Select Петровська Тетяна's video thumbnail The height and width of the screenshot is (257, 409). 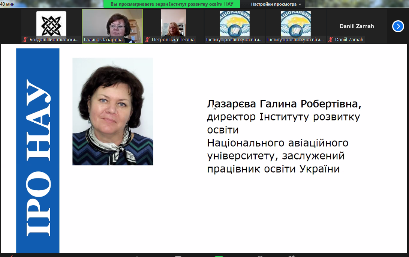(173, 23)
